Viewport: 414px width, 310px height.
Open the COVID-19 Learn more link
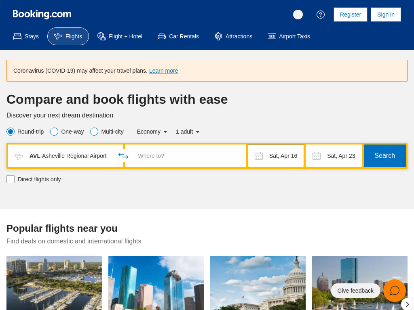tap(163, 71)
